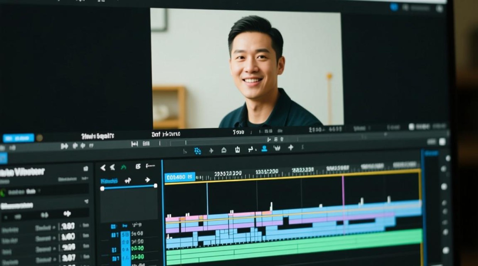Toggle the top round button on the right edge strip
This screenshot has height=266, width=478.
tap(448, 158)
